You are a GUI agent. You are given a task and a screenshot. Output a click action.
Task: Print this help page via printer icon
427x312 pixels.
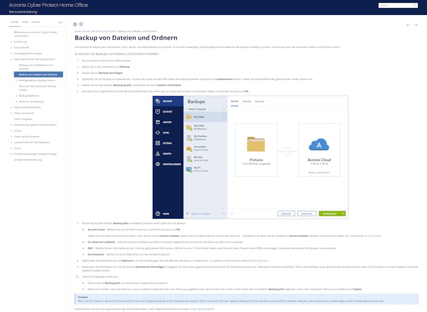point(75,24)
